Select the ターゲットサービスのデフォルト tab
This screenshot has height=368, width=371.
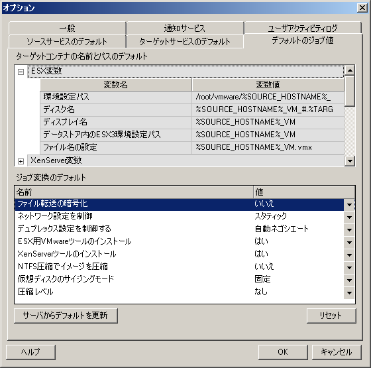pyautogui.click(x=185, y=41)
